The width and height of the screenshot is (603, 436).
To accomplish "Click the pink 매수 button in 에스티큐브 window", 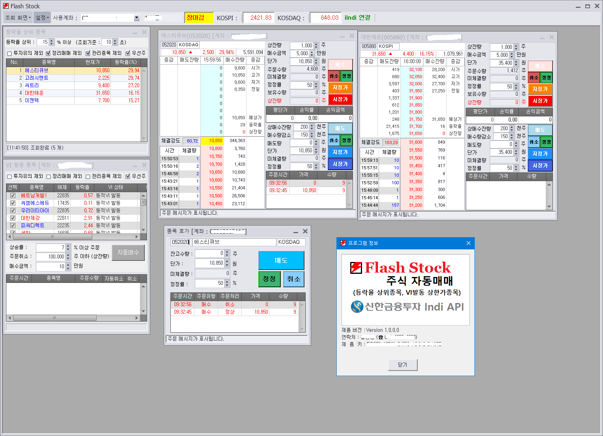I will (340, 64).
